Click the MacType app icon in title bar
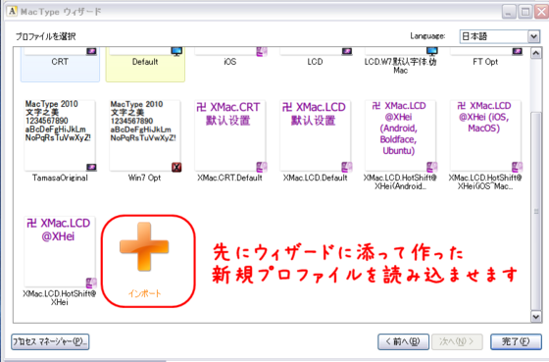The image size is (549, 362). click(x=12, y=12)
